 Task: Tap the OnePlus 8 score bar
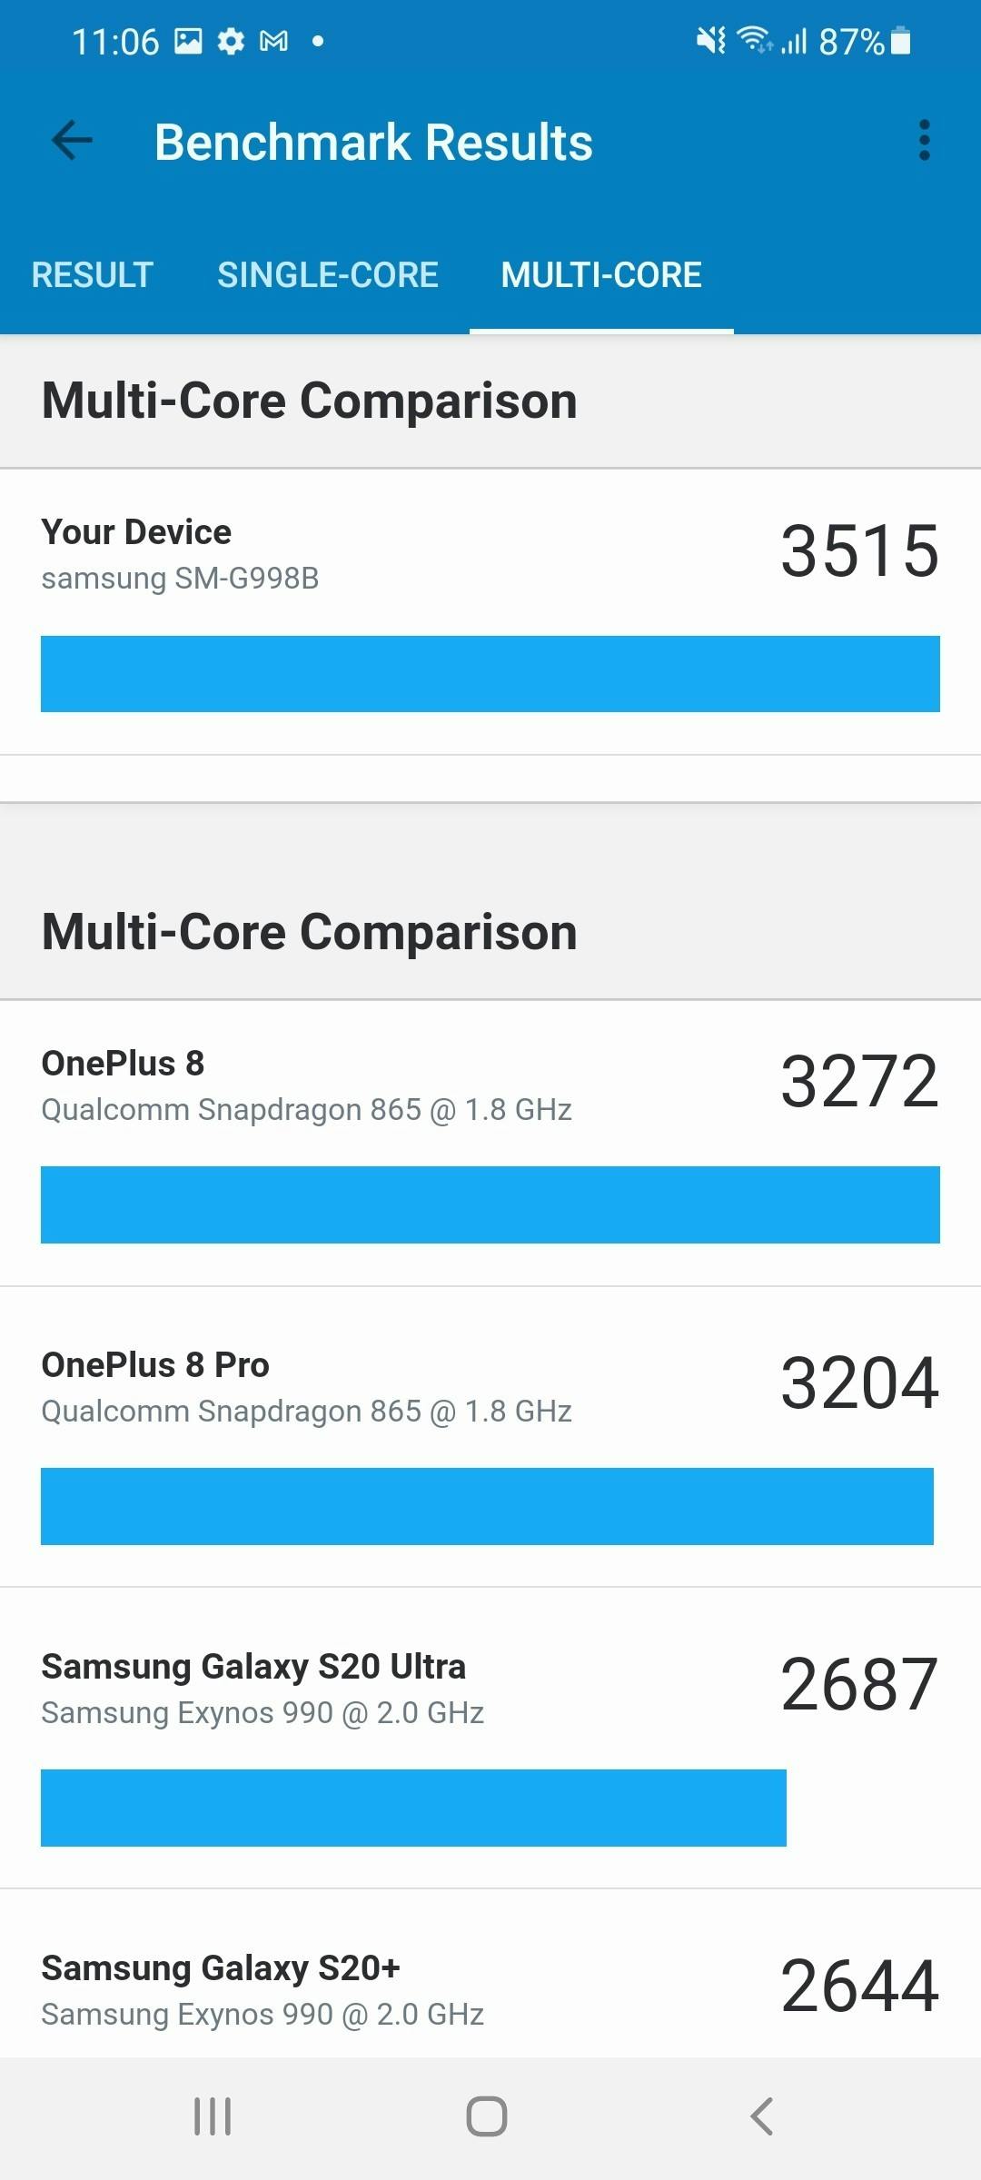click(x=490, y=1204)
